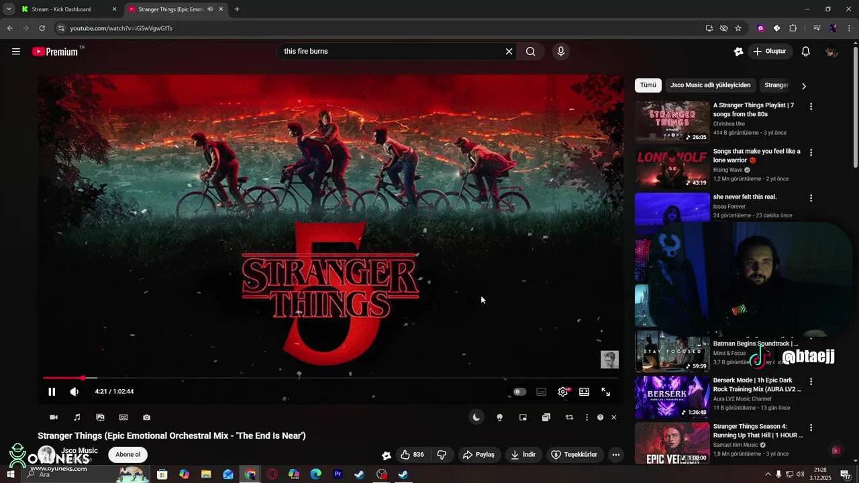This screenshot has height=483, width=859.
Task: Select Jsco Music adlı yükleyiciden chip
Action: [x=710, y=85]
